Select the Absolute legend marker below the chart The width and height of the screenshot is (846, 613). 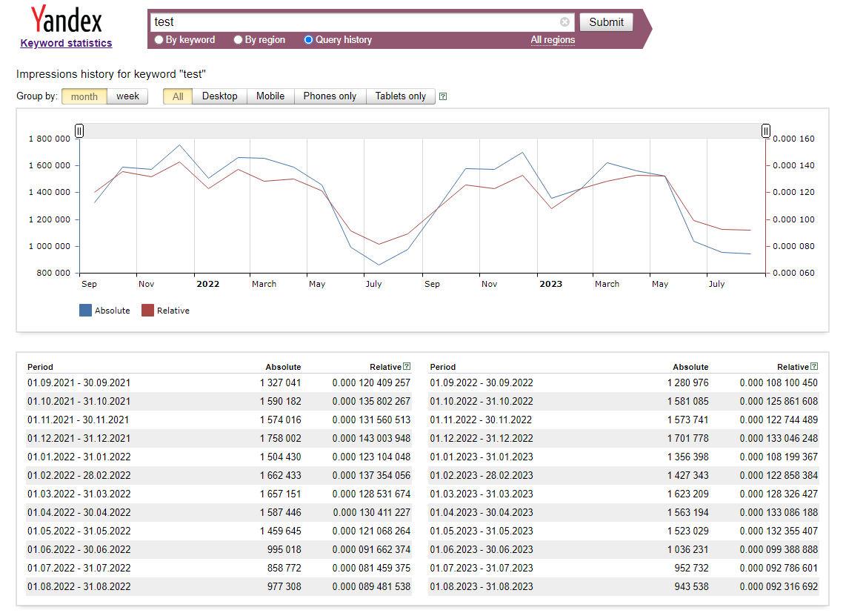[84, 310]
